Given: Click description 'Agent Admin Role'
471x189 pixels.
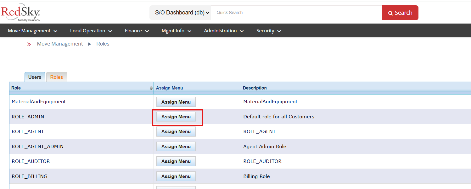Looking at the screenshot, I should coord(265,147).
